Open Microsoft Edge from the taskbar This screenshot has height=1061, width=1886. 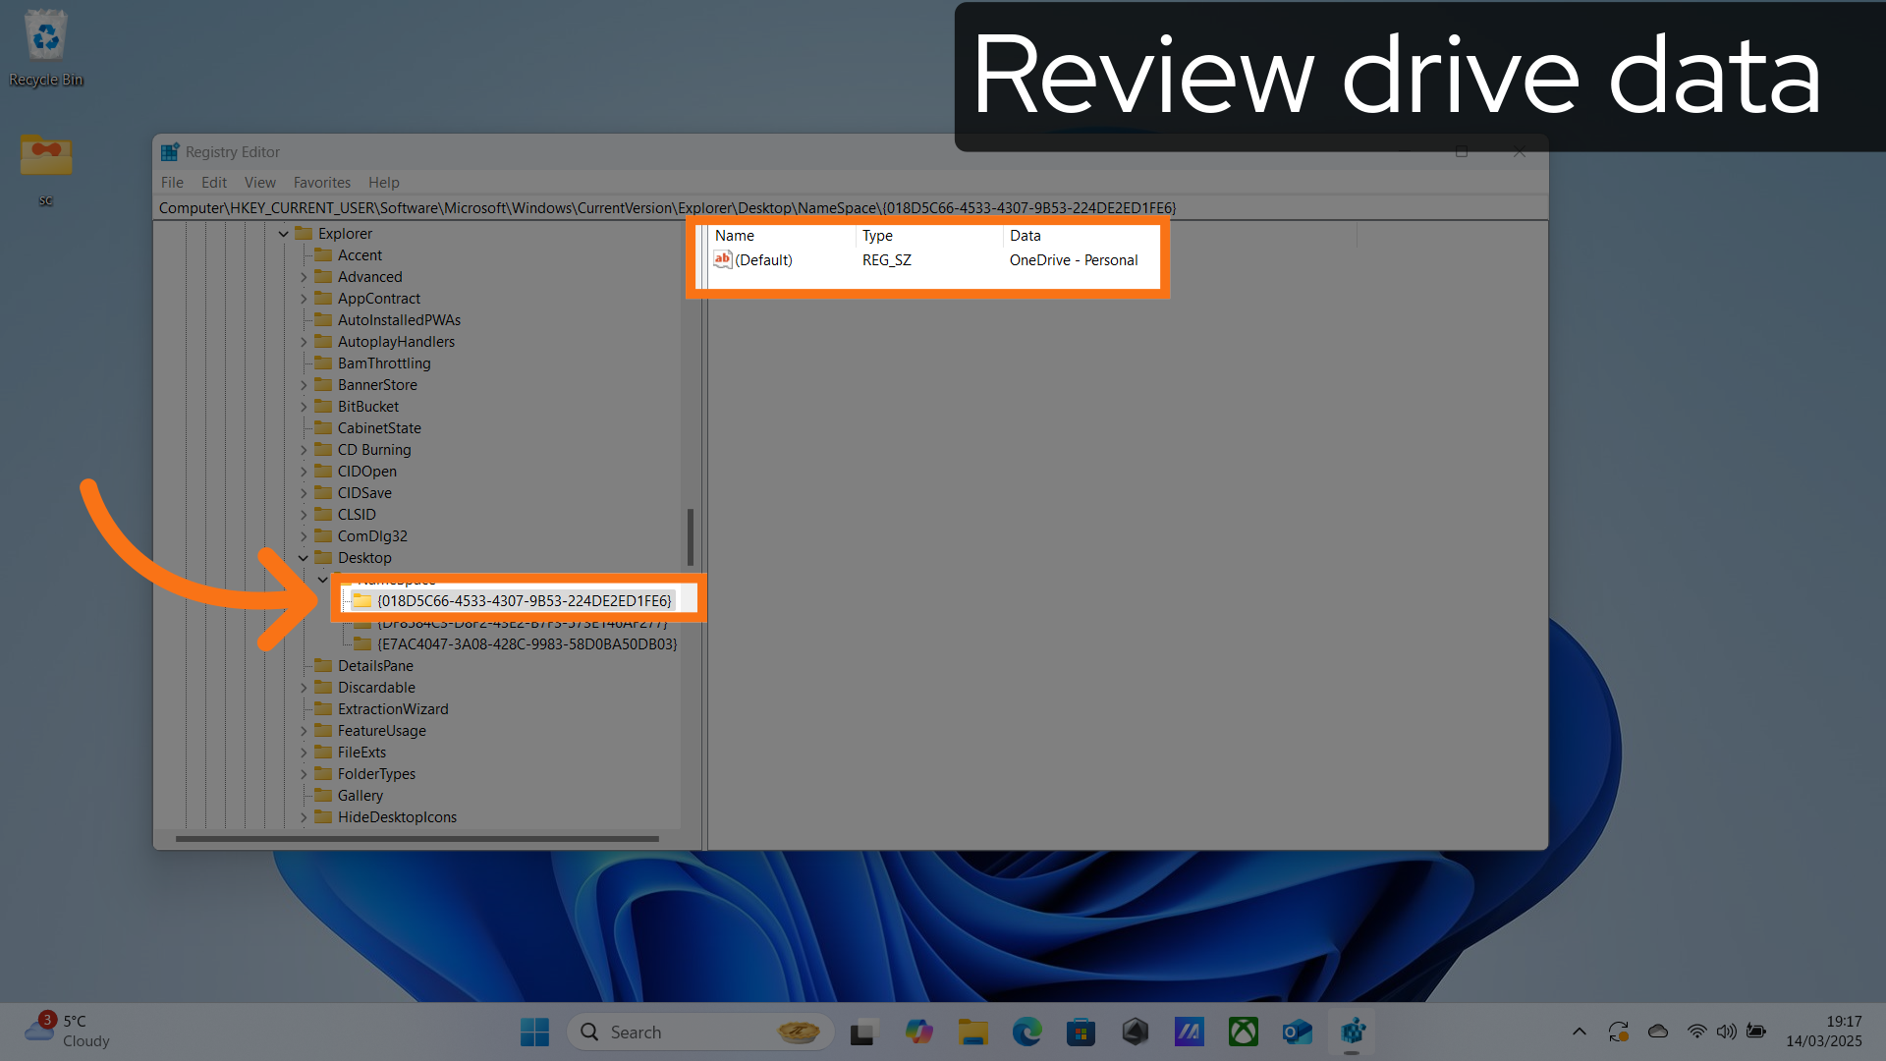1026,1032
